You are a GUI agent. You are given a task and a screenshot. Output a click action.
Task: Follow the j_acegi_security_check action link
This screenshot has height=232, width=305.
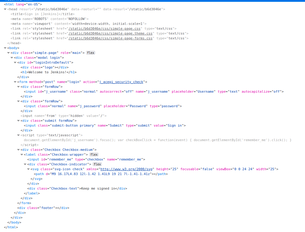[x=122, y=82]
